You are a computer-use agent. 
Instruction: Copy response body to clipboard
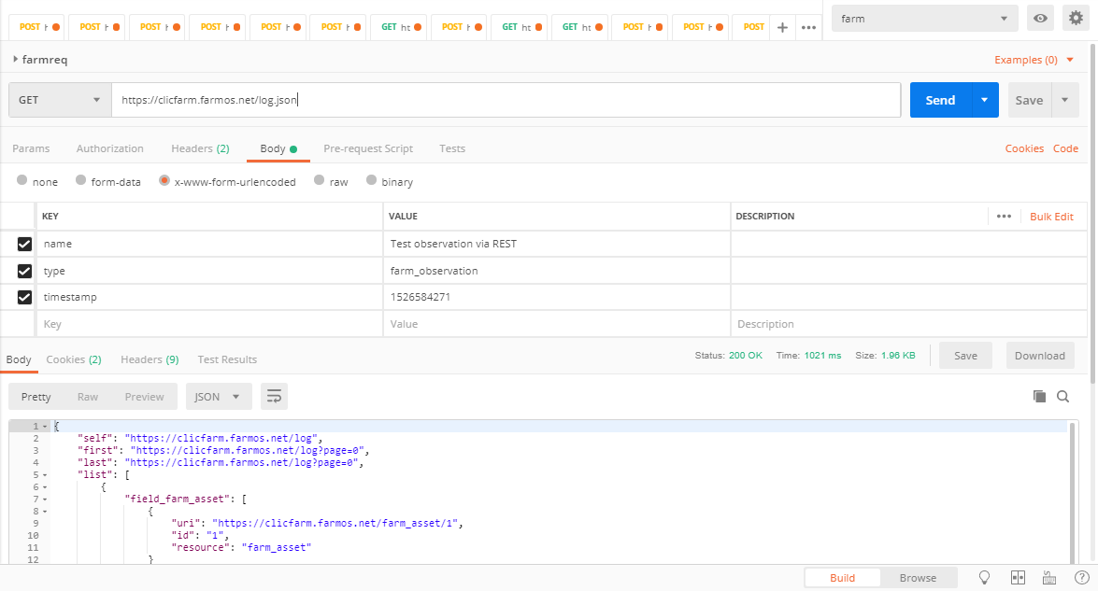pyautogui.click(x=1039, y=397)
